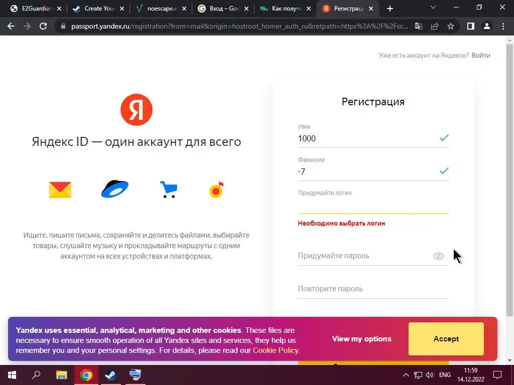Open the Windows Start menu
This screenshot has width=514, height=385.
pyautogui.click(x=12, y=375)
